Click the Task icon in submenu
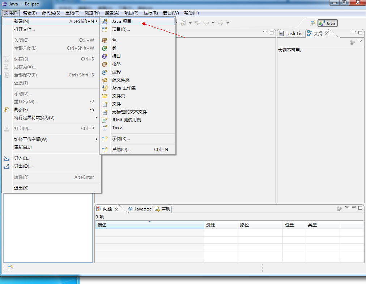The height and width of the screenshot is (284, 366). point(105,128)
